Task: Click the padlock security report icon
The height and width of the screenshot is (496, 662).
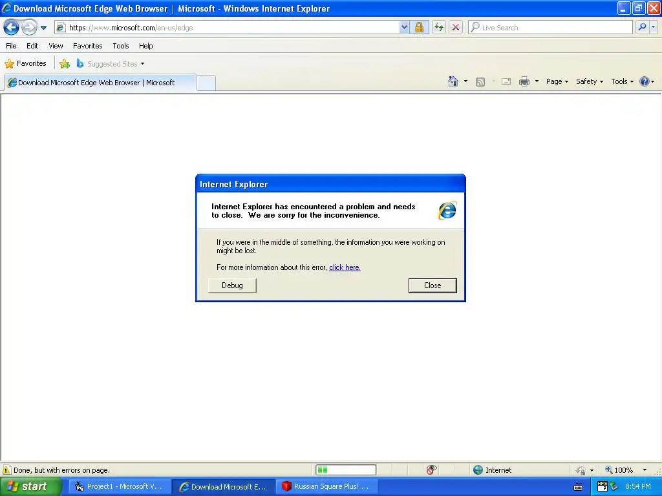Action: click(419, 28)
